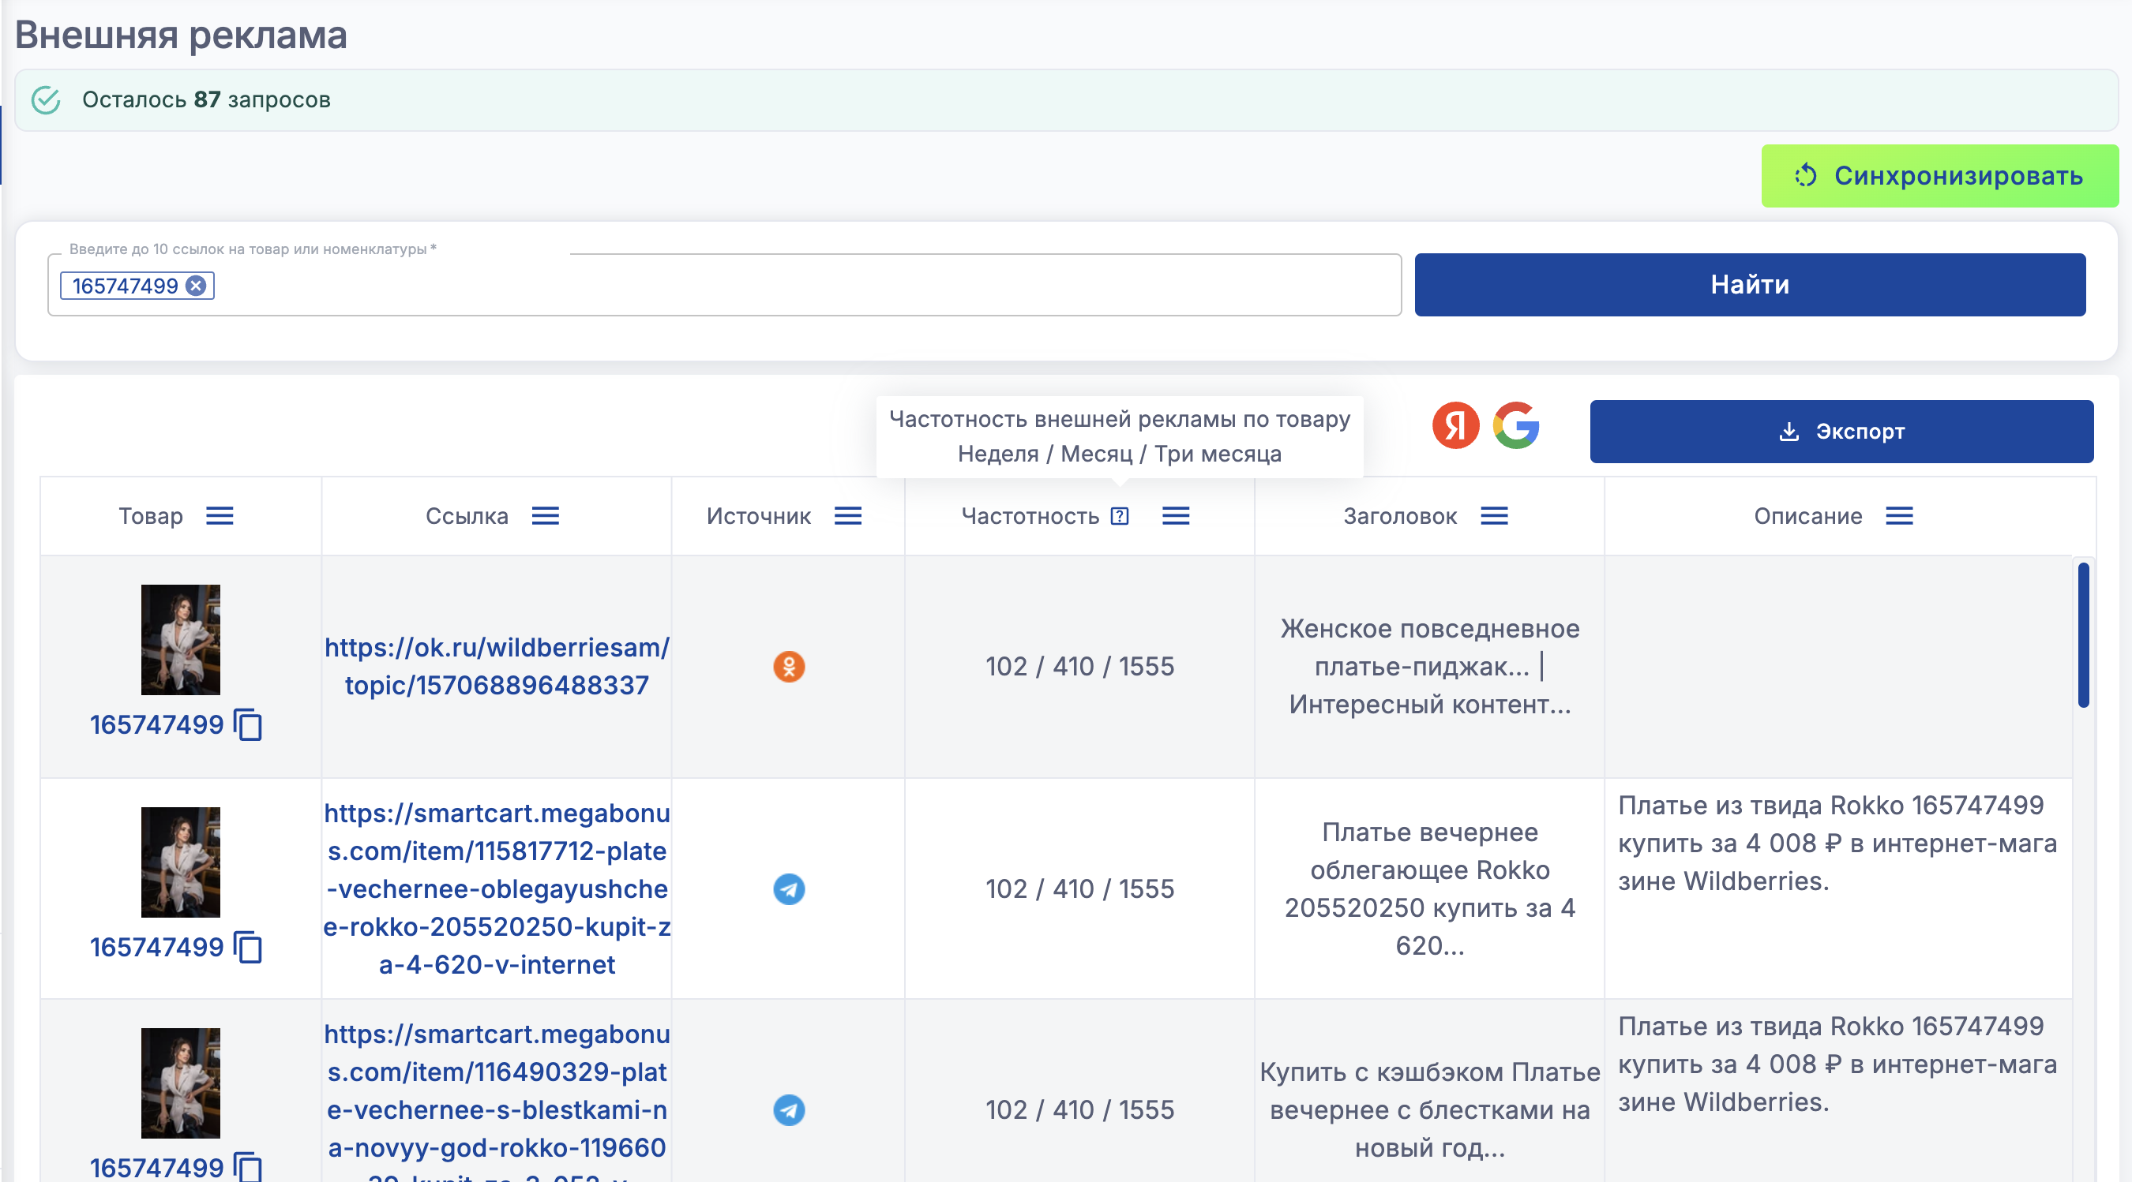Open the Ссылка column filter menu
Image resolution: width=2132 pixels, height=1182 pixels.
click(x=546, y=516)
